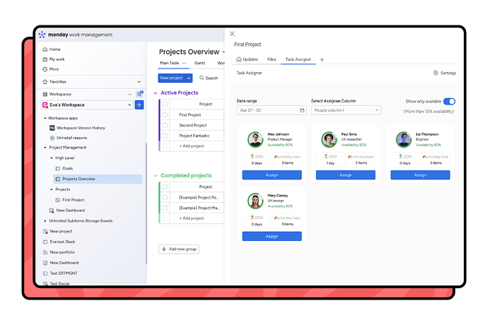Switch to Main Table view tab
The image size is (488, 325).
pyautogui.click(x=169, y=63)
